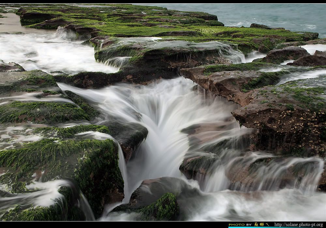Click the misty water in bottom right corner

pos(277,205)
